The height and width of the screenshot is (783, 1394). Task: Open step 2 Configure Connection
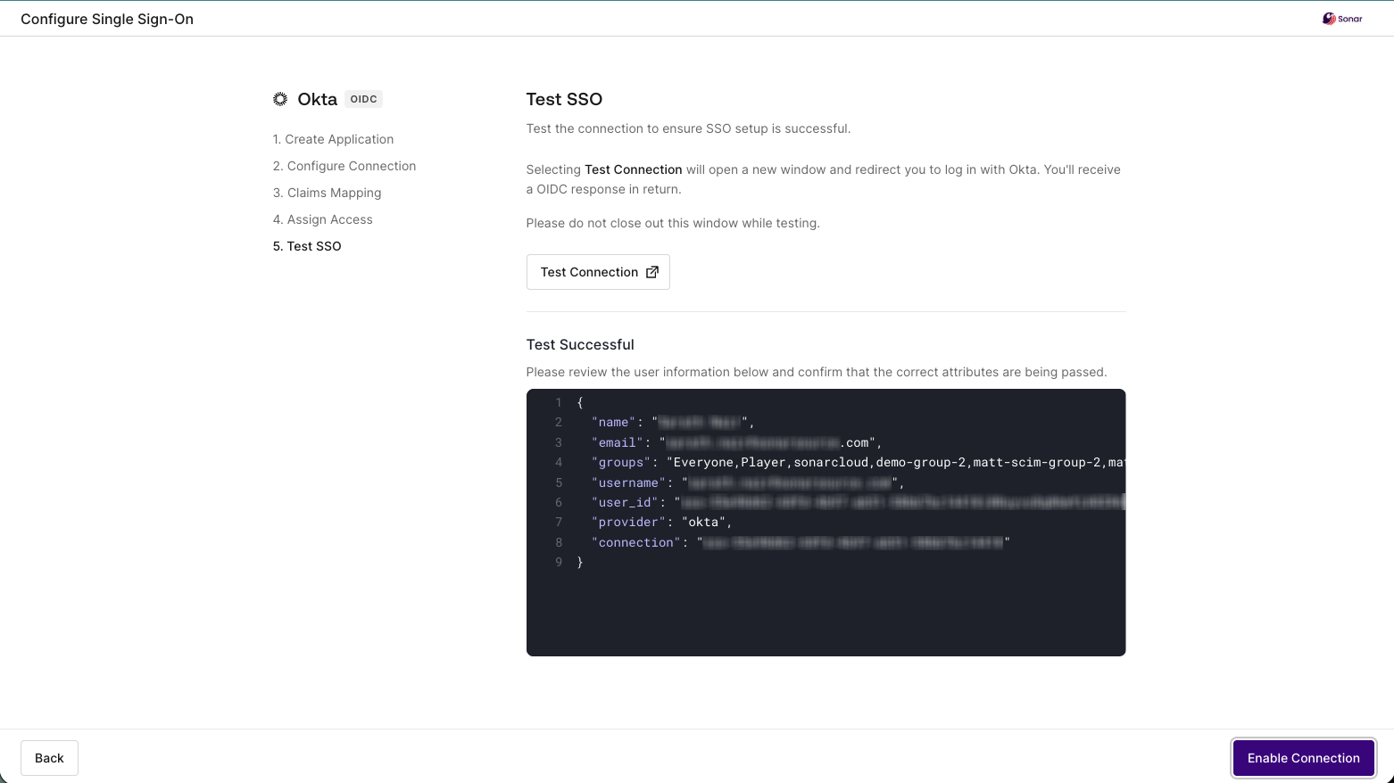344,166
